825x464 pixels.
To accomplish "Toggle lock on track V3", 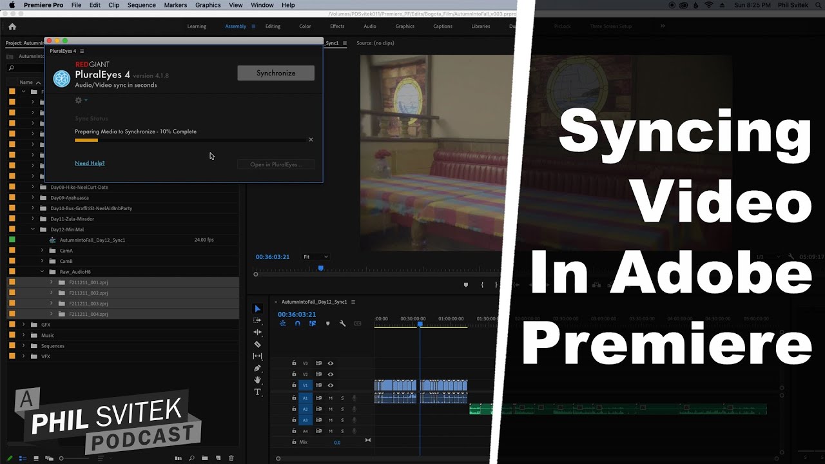I will click(x=294, y=363).
